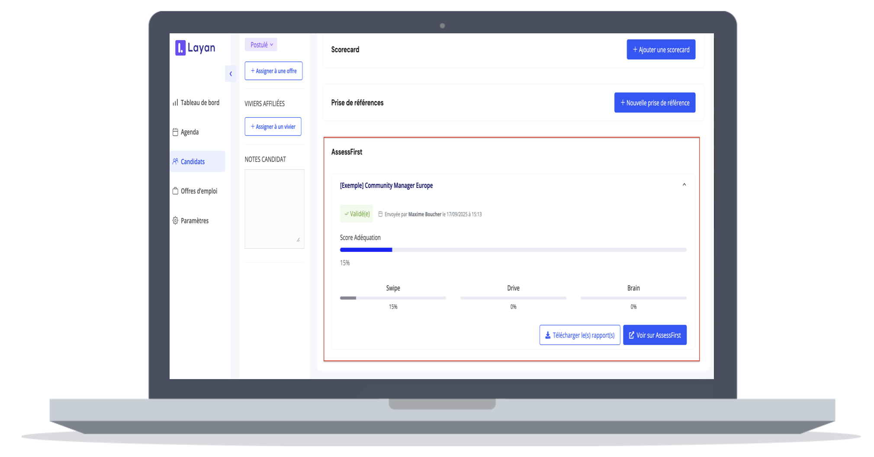
Task: Click the Drive progress bar
Action: pyautogui.click(x=513, y=298)
